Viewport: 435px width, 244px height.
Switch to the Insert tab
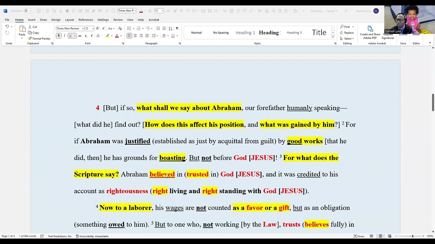(32, 20)
